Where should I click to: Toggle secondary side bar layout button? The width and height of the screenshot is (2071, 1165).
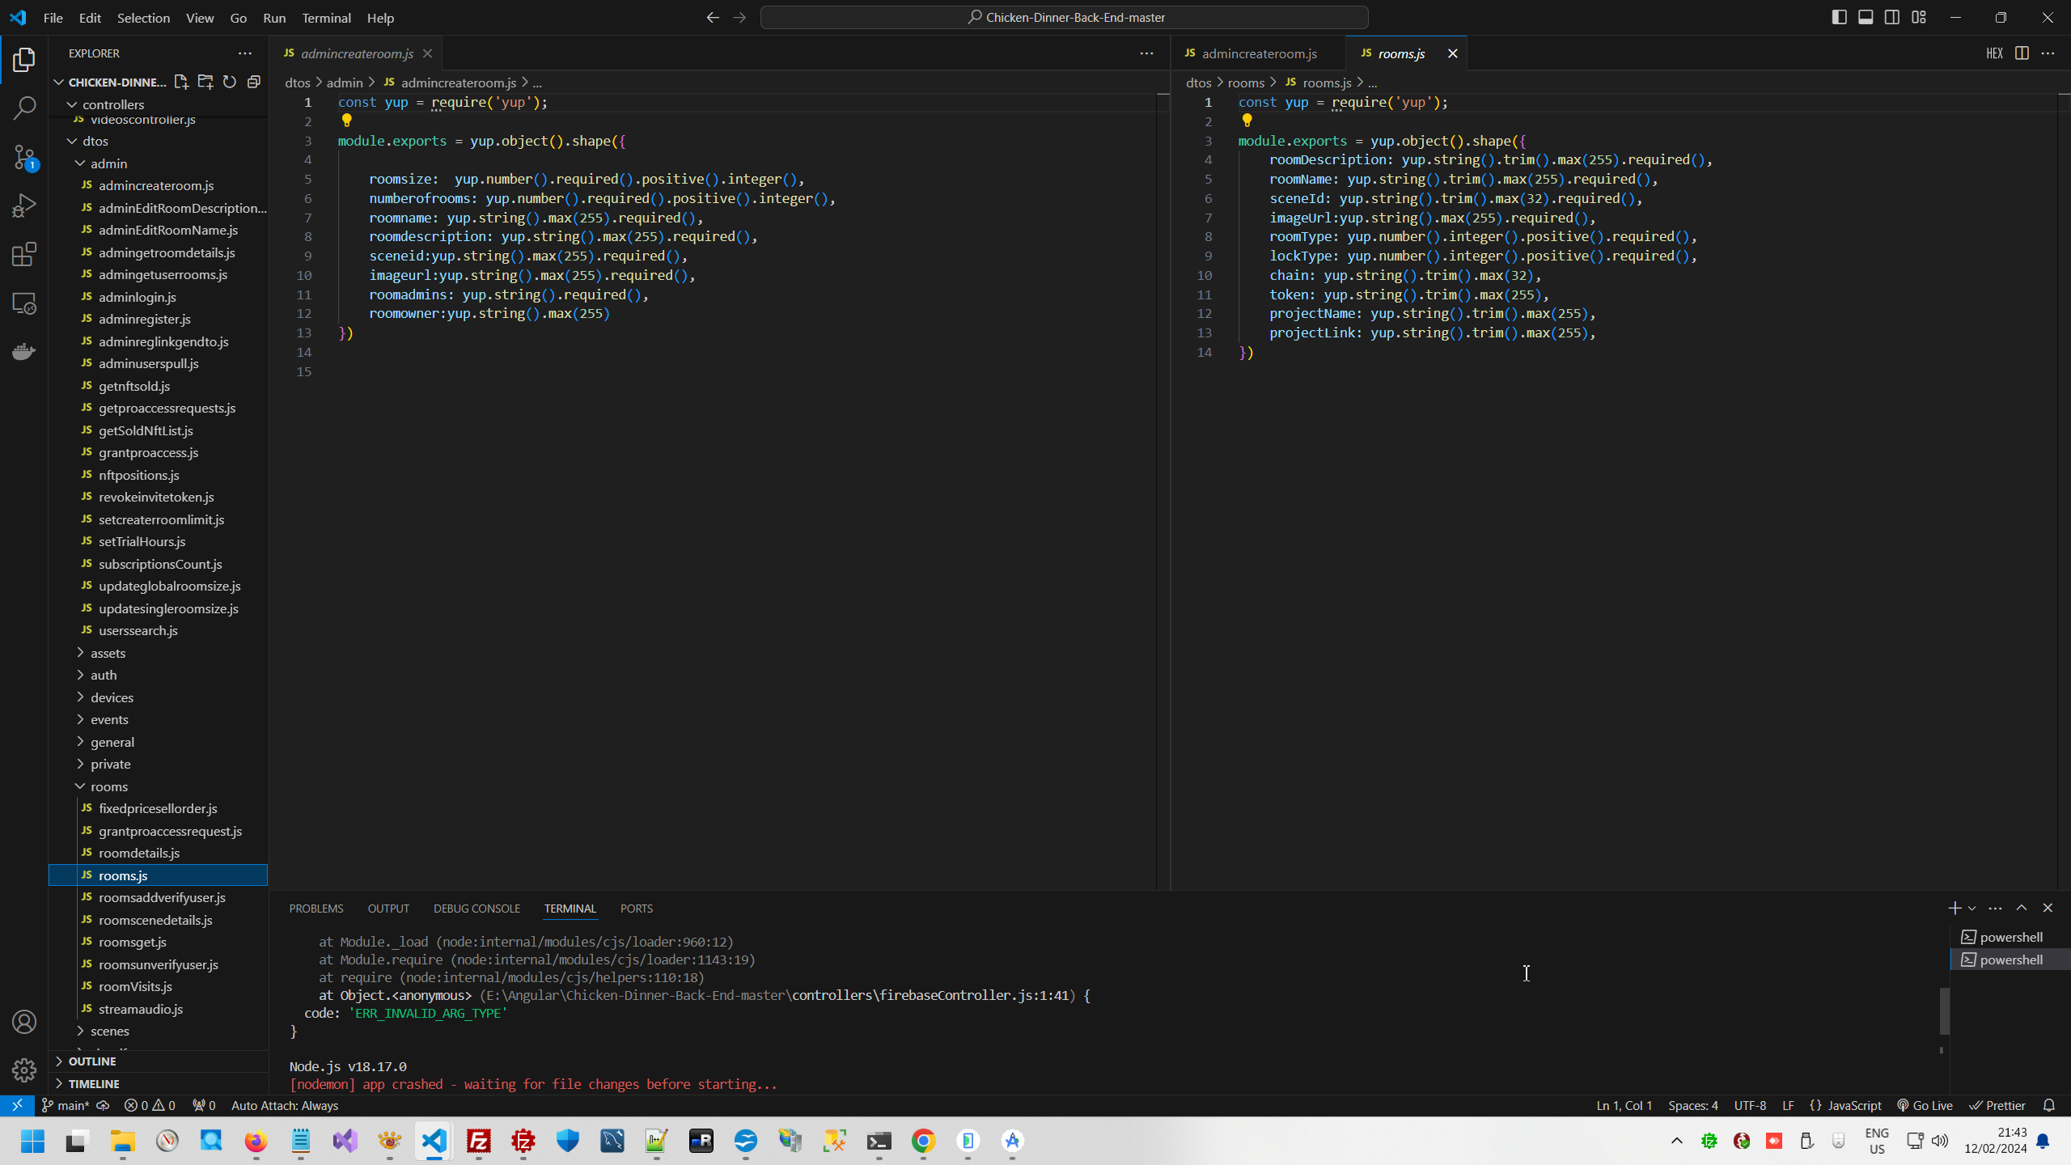pyautogui.click(x=1892, y=17)
